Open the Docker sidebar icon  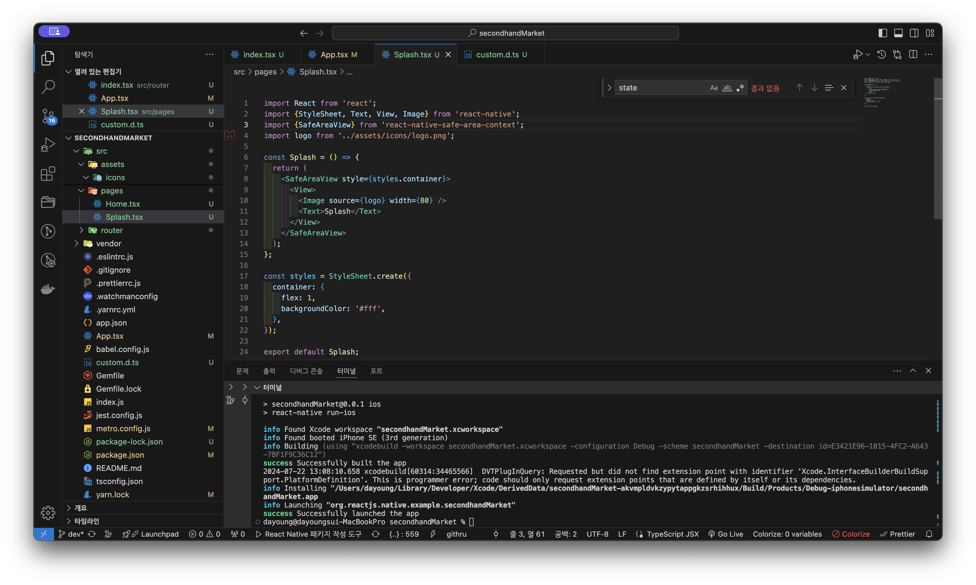(48, 289)
